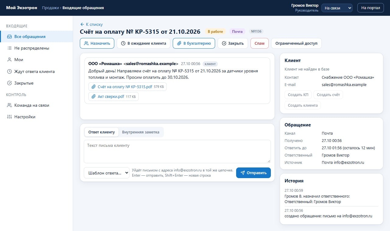Switch to the 'Внутренняя заметка' tab
The image size is (390, 231).
pos(140,132)
